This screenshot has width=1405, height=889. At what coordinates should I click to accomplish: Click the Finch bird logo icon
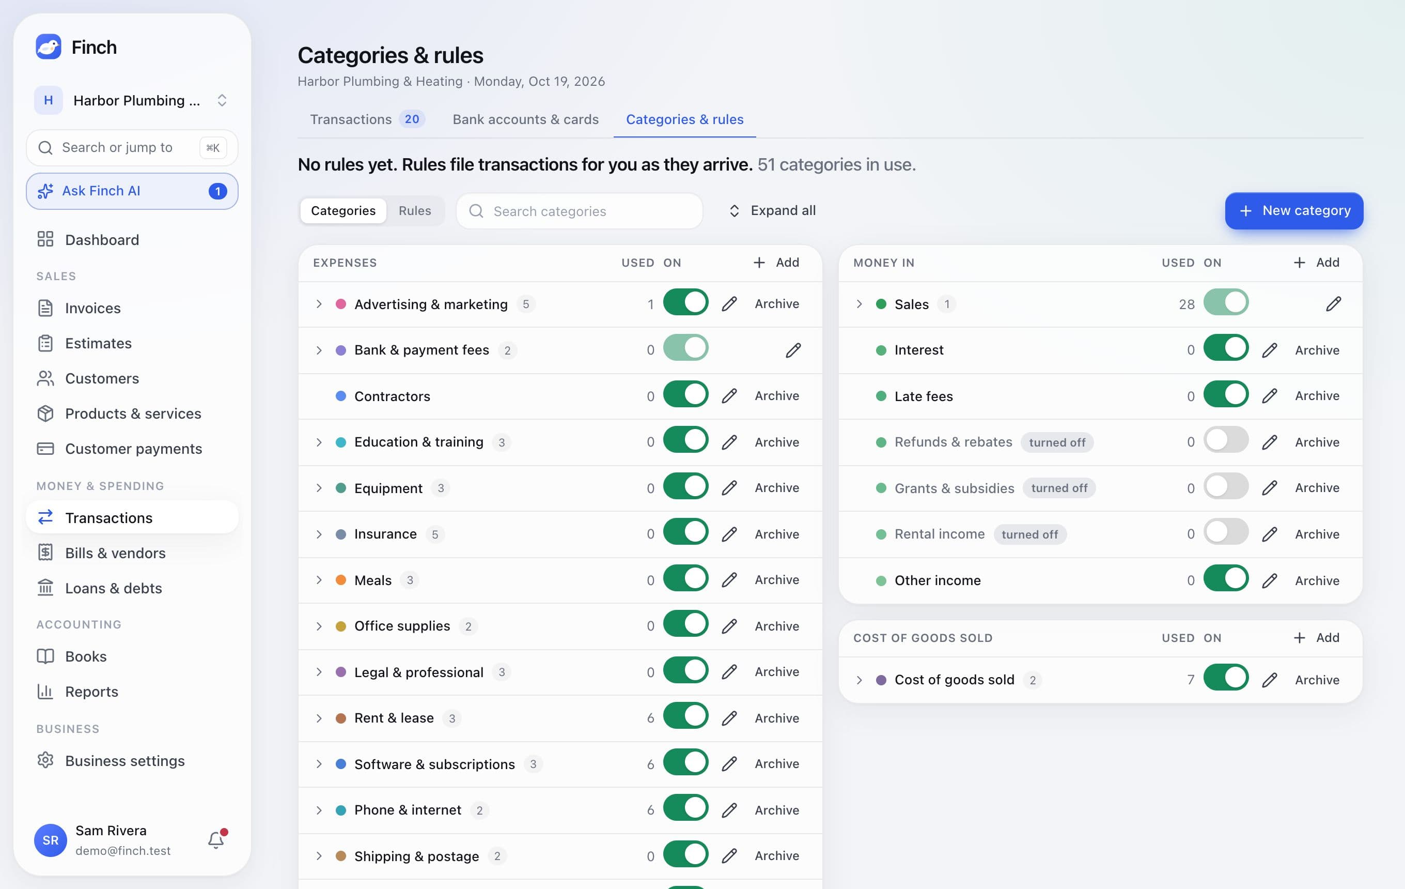click(48, 47)
